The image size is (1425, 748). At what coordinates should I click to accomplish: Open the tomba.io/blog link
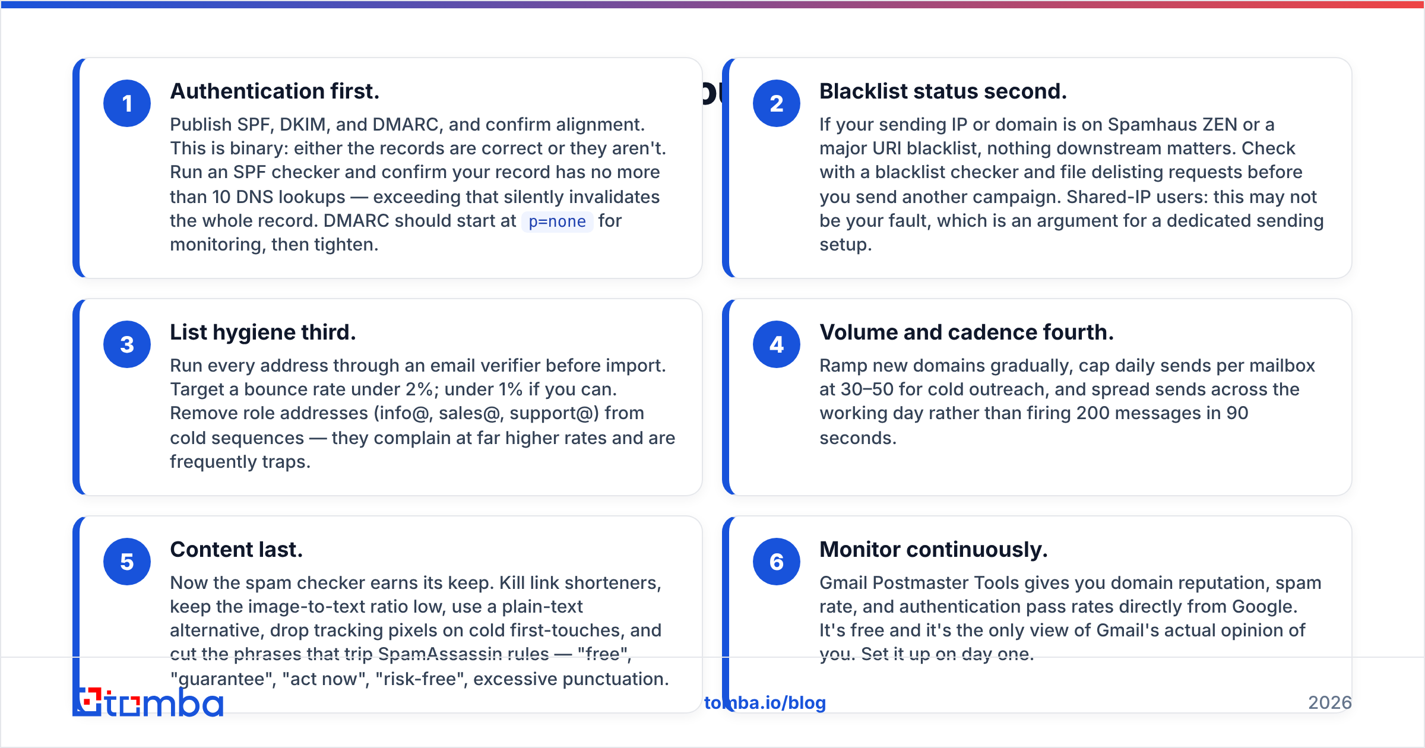pyautogui.click(x=765, y=703)
